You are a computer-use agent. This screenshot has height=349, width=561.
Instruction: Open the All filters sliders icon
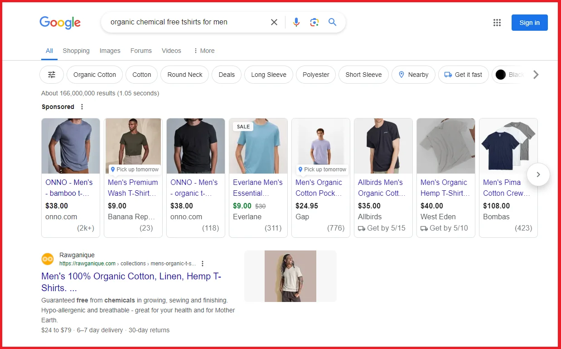tap(52, 75)
